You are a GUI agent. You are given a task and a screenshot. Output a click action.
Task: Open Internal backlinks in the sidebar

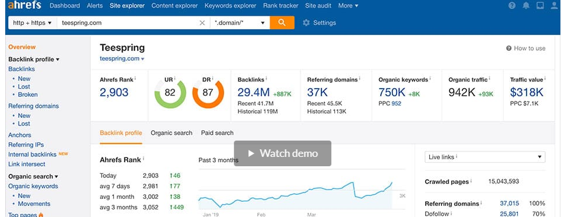pos(32,155)
